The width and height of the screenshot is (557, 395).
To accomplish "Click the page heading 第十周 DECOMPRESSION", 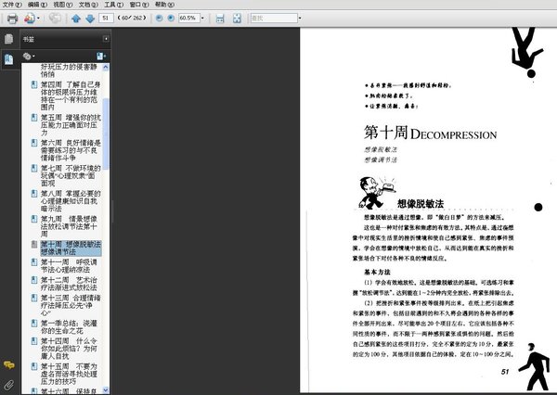I will coord(430,133).
